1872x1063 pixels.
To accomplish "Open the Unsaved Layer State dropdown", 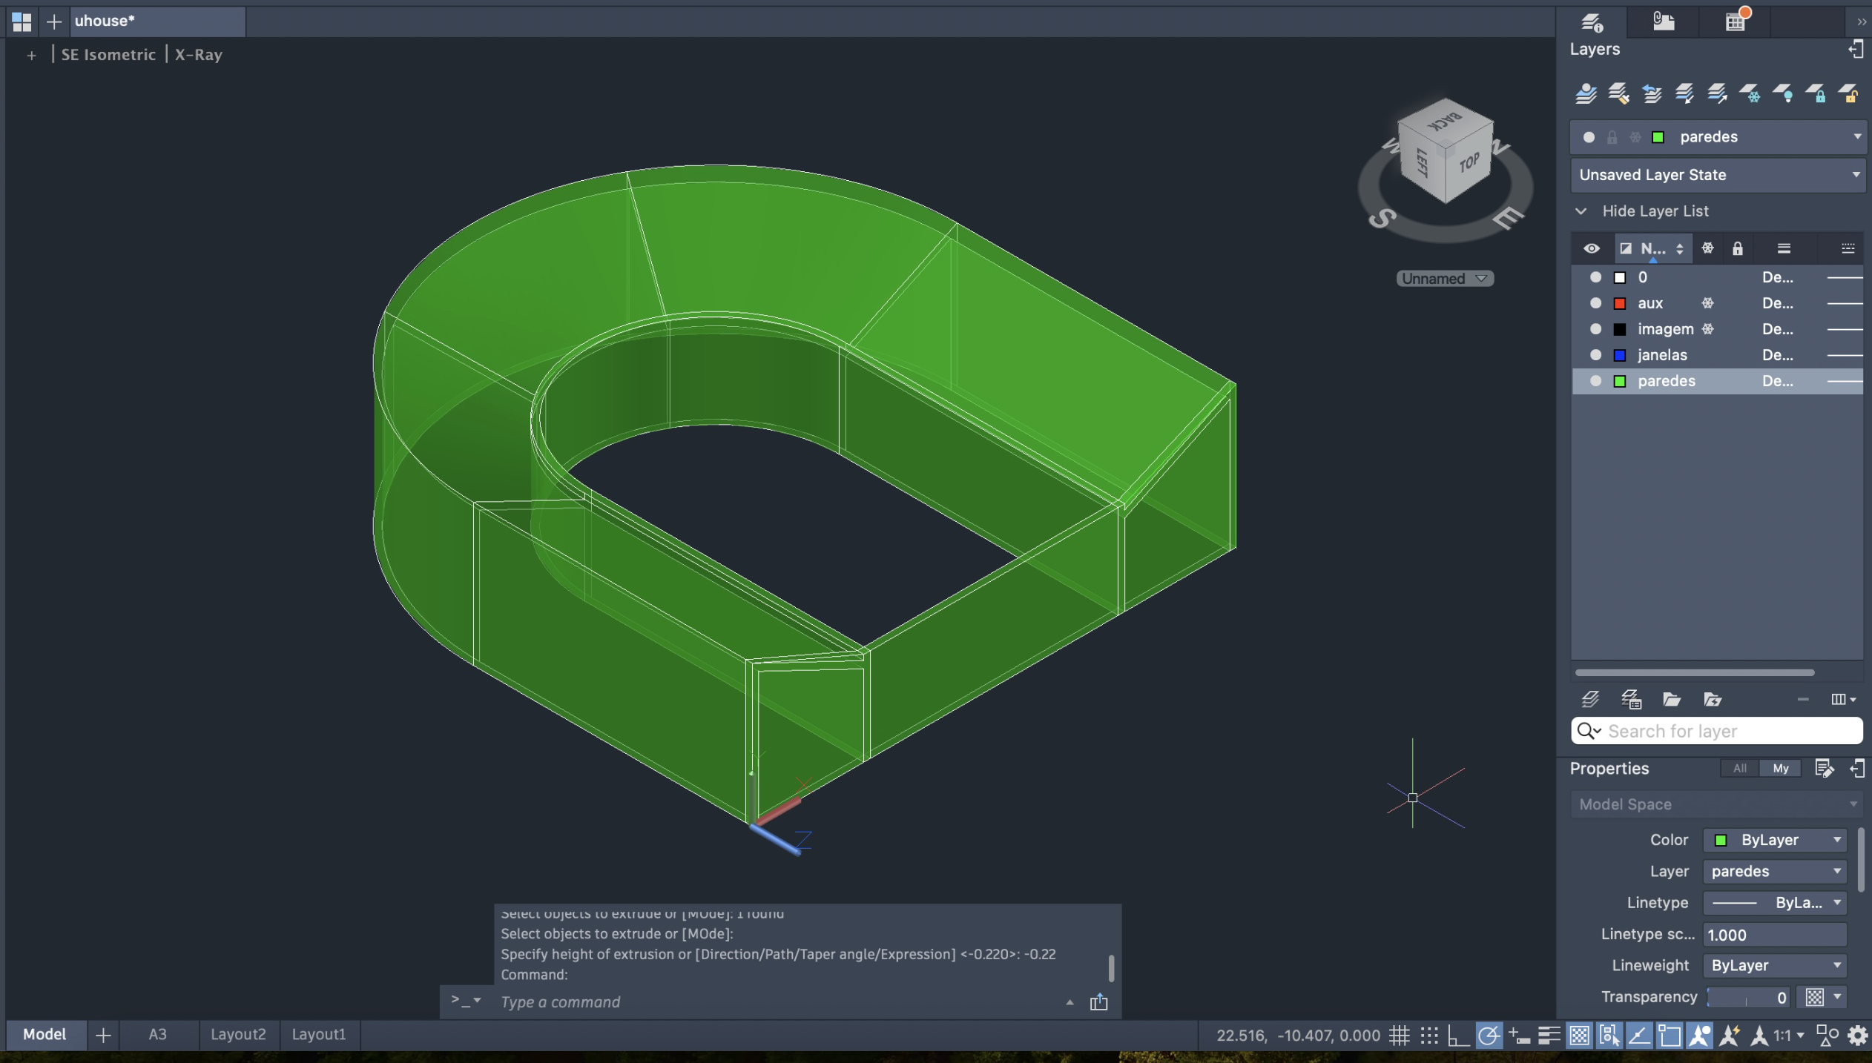I will [x=1856, y=175].
